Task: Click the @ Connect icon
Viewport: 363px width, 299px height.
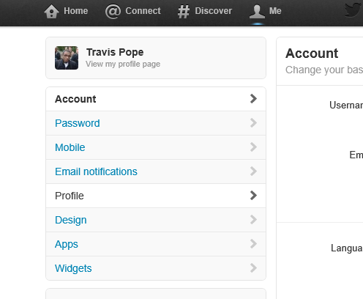Action: coord(113,12)
